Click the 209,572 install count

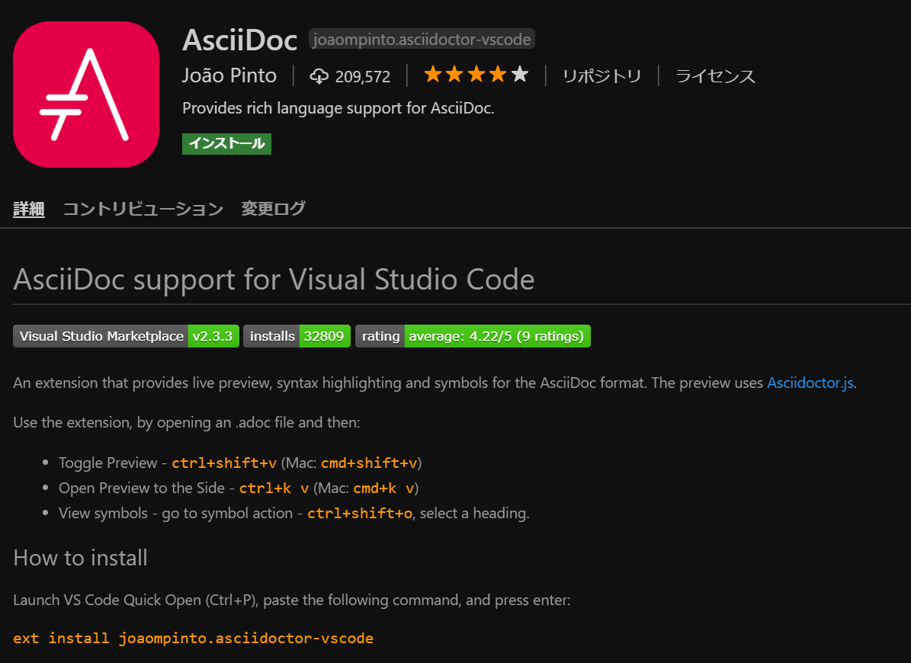click(x=363, y=77)
